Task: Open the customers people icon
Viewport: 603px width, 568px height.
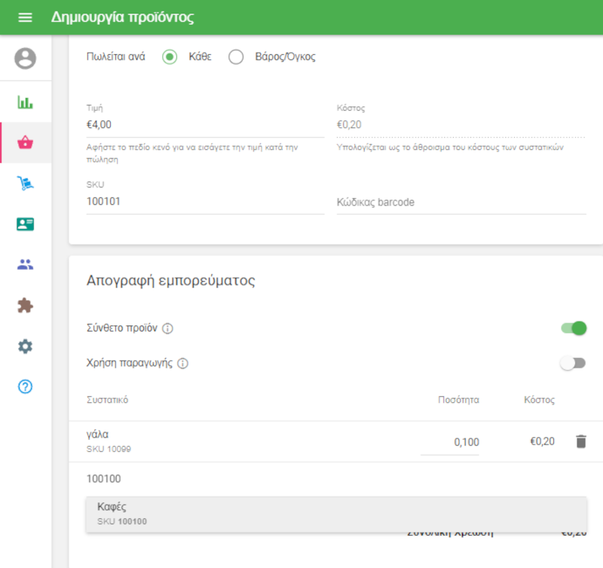Action: tap(26, 264)
